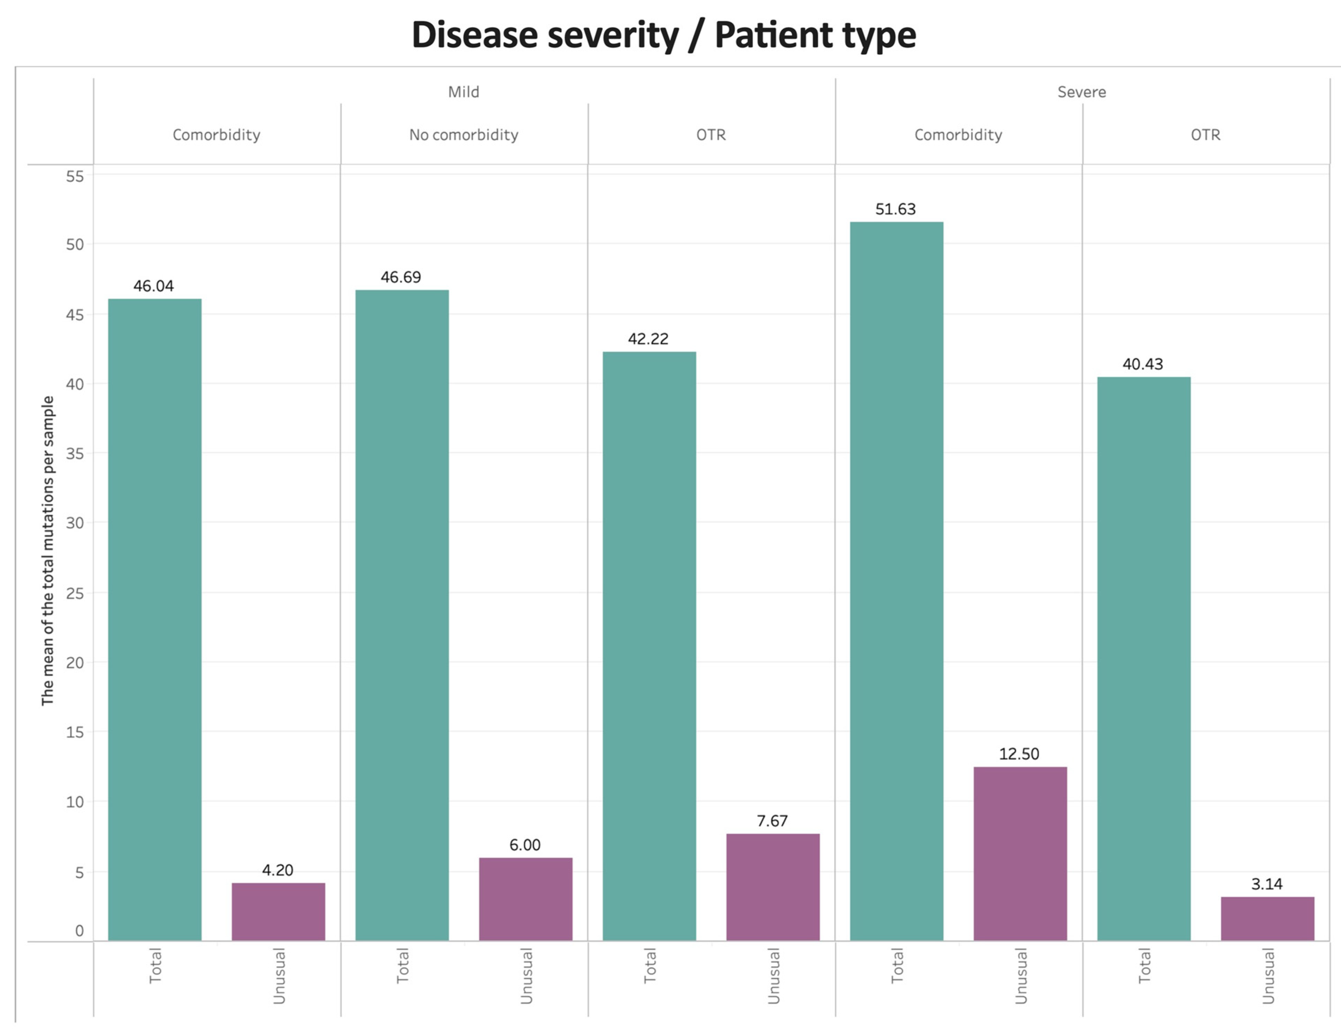Click the teal bar valued 42.22
The height and width of the screenshot is (1036, 1341).
pyautogui.click(x=650, y=645)
